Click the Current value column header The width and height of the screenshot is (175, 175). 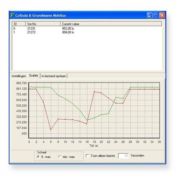[x=111, y=24]
